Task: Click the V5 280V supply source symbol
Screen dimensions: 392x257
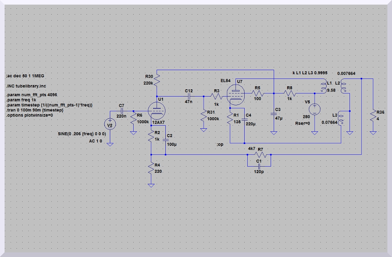Action: (x=314, y=110)
